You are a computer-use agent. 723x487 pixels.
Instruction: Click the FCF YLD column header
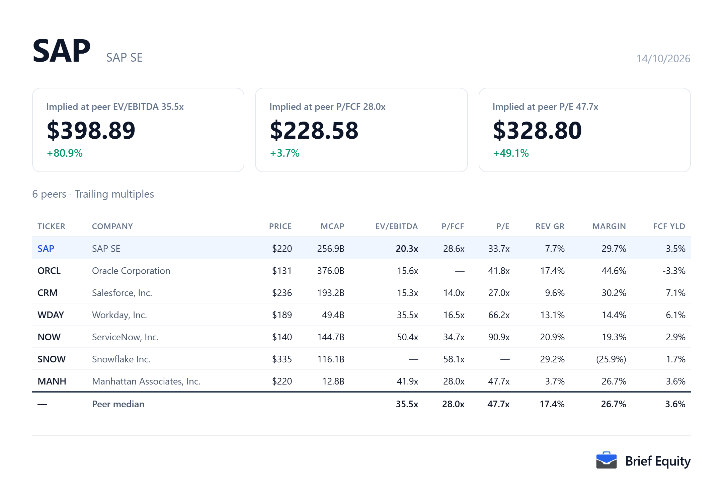click(x=669, y=226)
